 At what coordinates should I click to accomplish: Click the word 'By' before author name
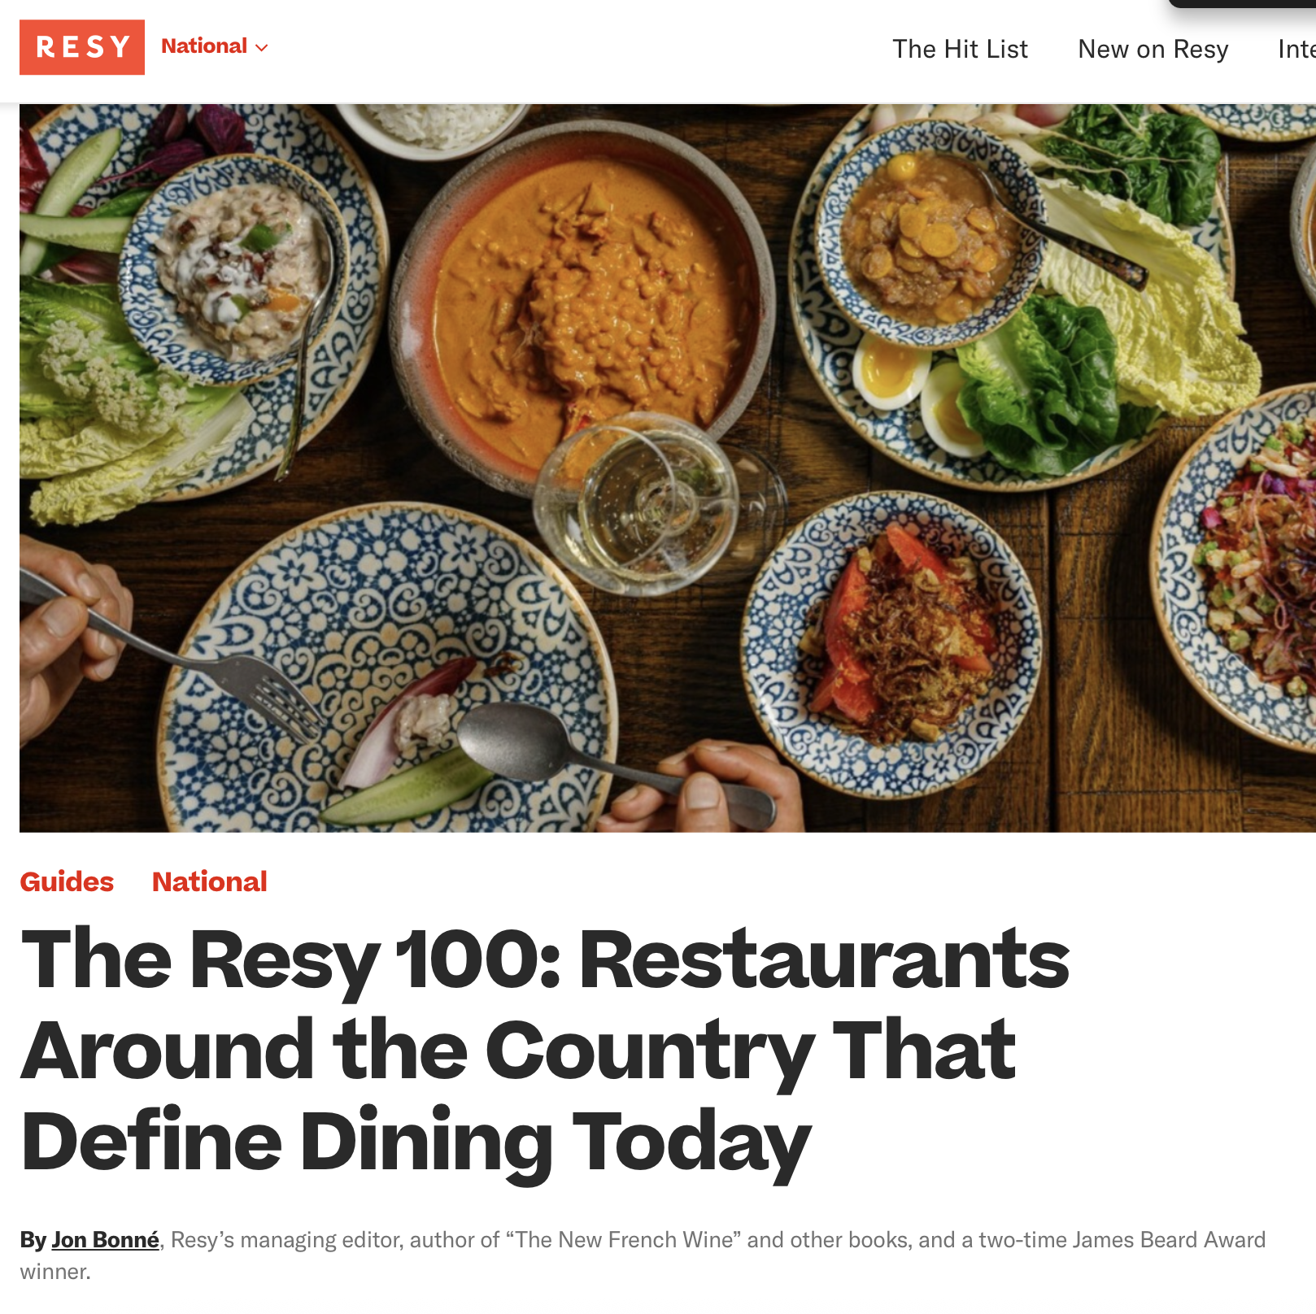pos(33,1239)
